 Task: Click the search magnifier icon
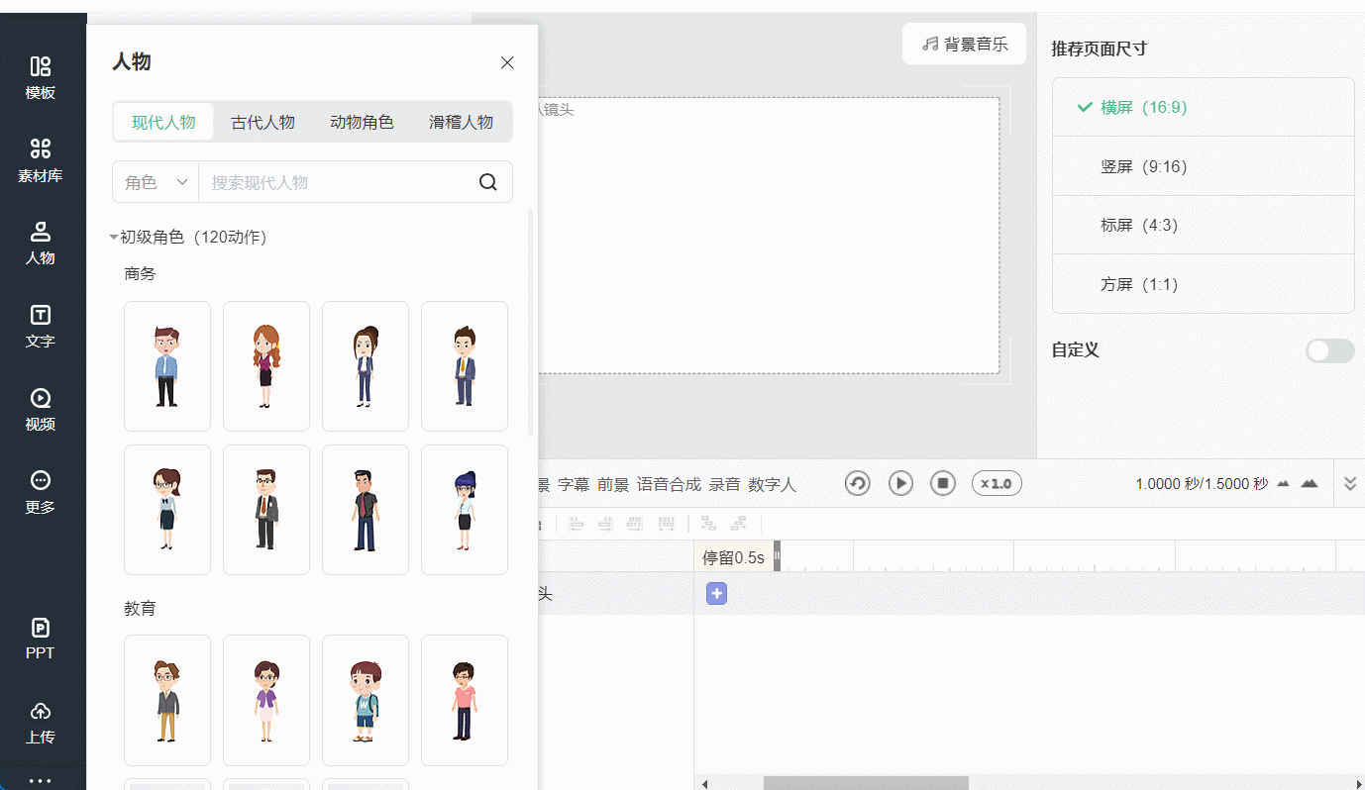(x=488, y=182)
